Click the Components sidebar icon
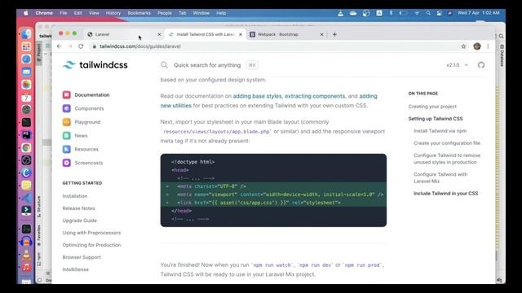The image size is (522, 293). (x=67, y=108)
